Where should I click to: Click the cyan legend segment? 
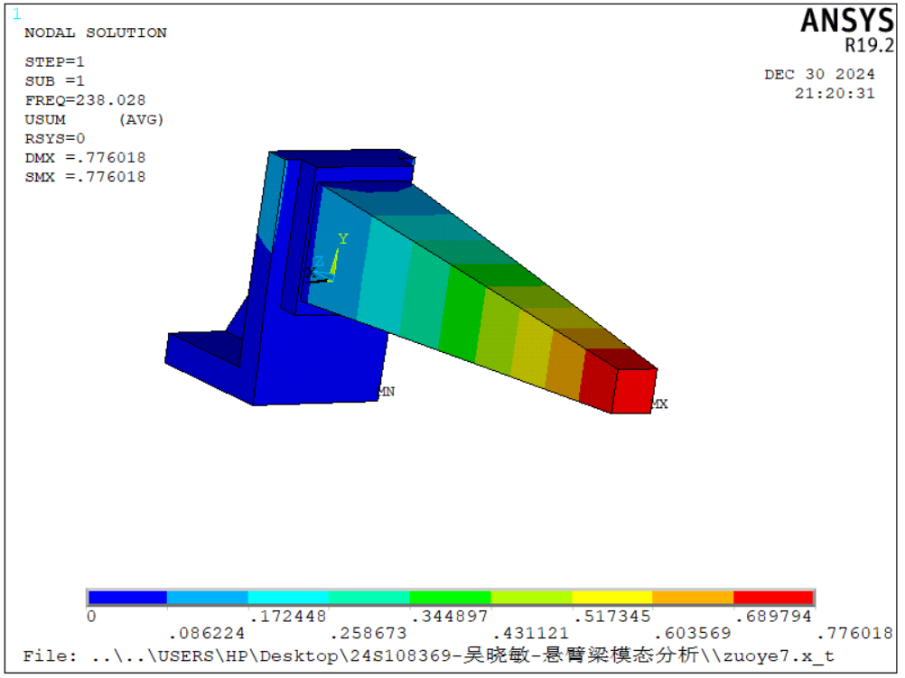(288, 598)
